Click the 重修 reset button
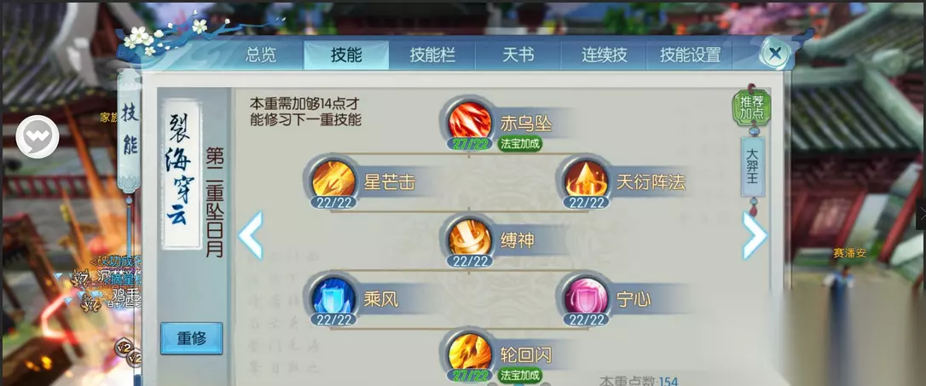926x386 pixels. (x=191, y=338)
